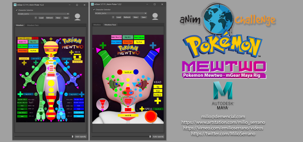Click large blue plus beside right Leg IK/FK

pos(81,94)
